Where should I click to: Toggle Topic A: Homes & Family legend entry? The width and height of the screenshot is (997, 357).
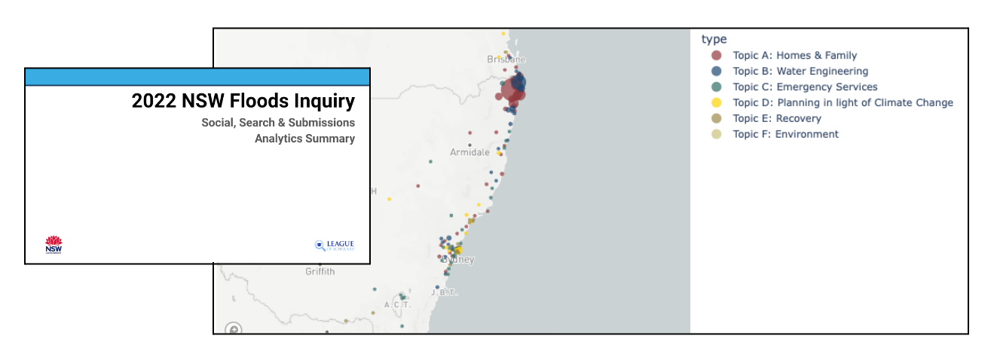pyautogui.click(x=794, y=55)
